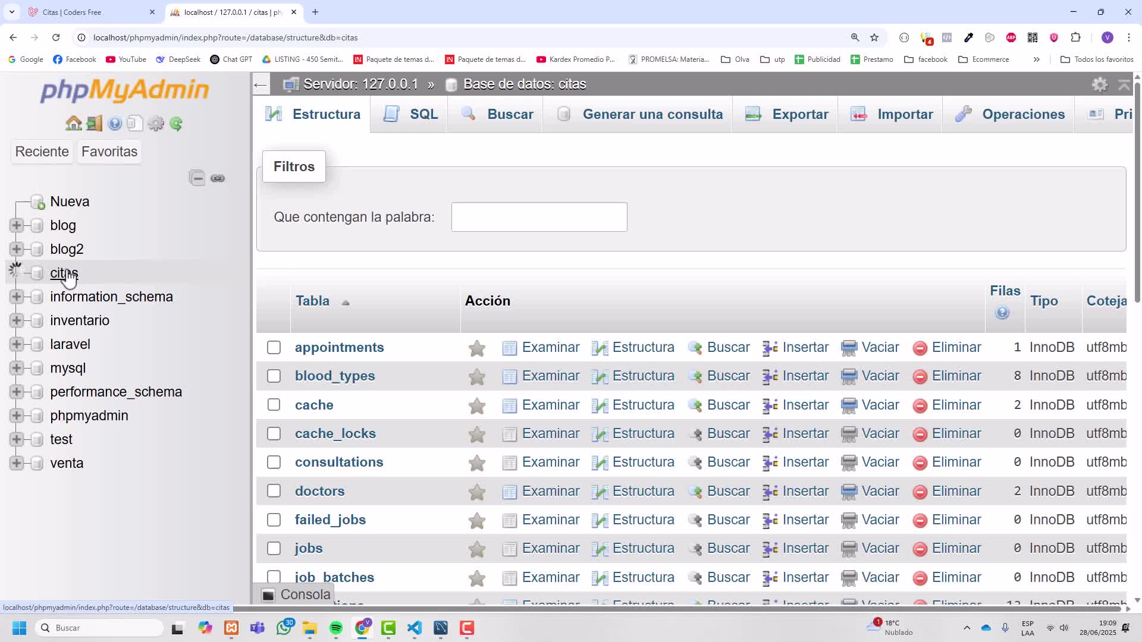Star the cache table as favorite

[477, 406]
